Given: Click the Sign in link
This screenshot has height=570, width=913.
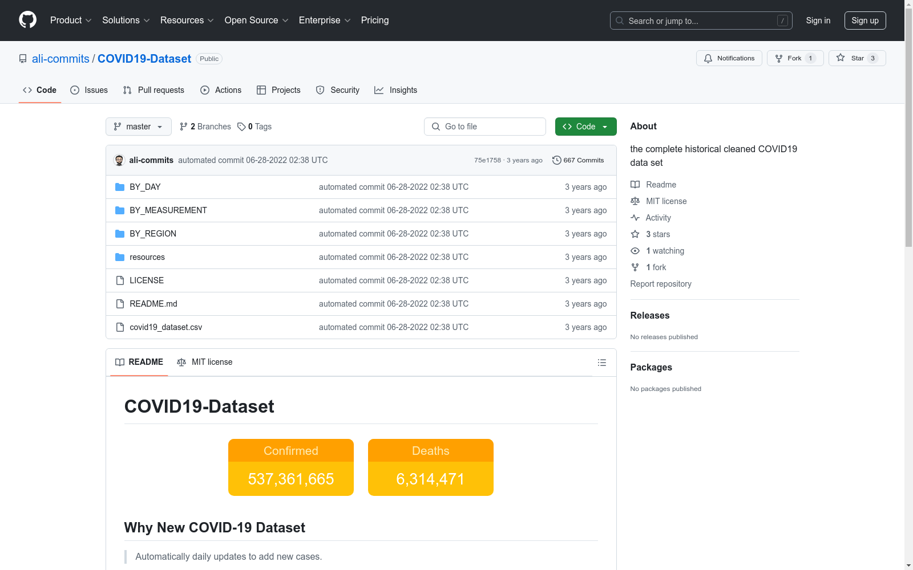Looking at the screenshot, I should point(818,21).
